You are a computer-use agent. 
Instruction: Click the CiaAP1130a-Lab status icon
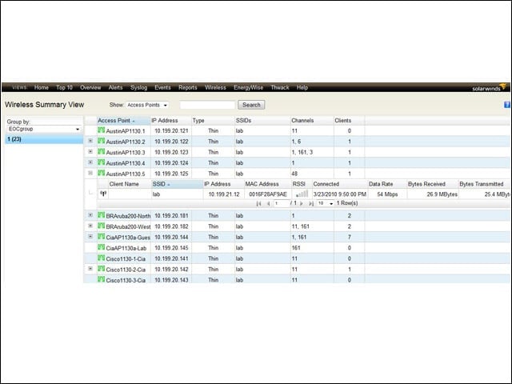(x=102, y=247)
